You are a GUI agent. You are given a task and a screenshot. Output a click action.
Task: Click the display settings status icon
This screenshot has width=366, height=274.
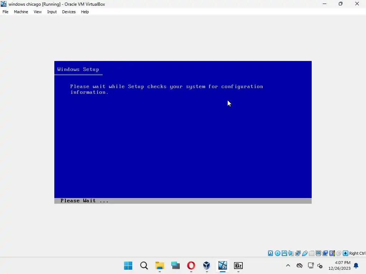[x=318, y=253]
